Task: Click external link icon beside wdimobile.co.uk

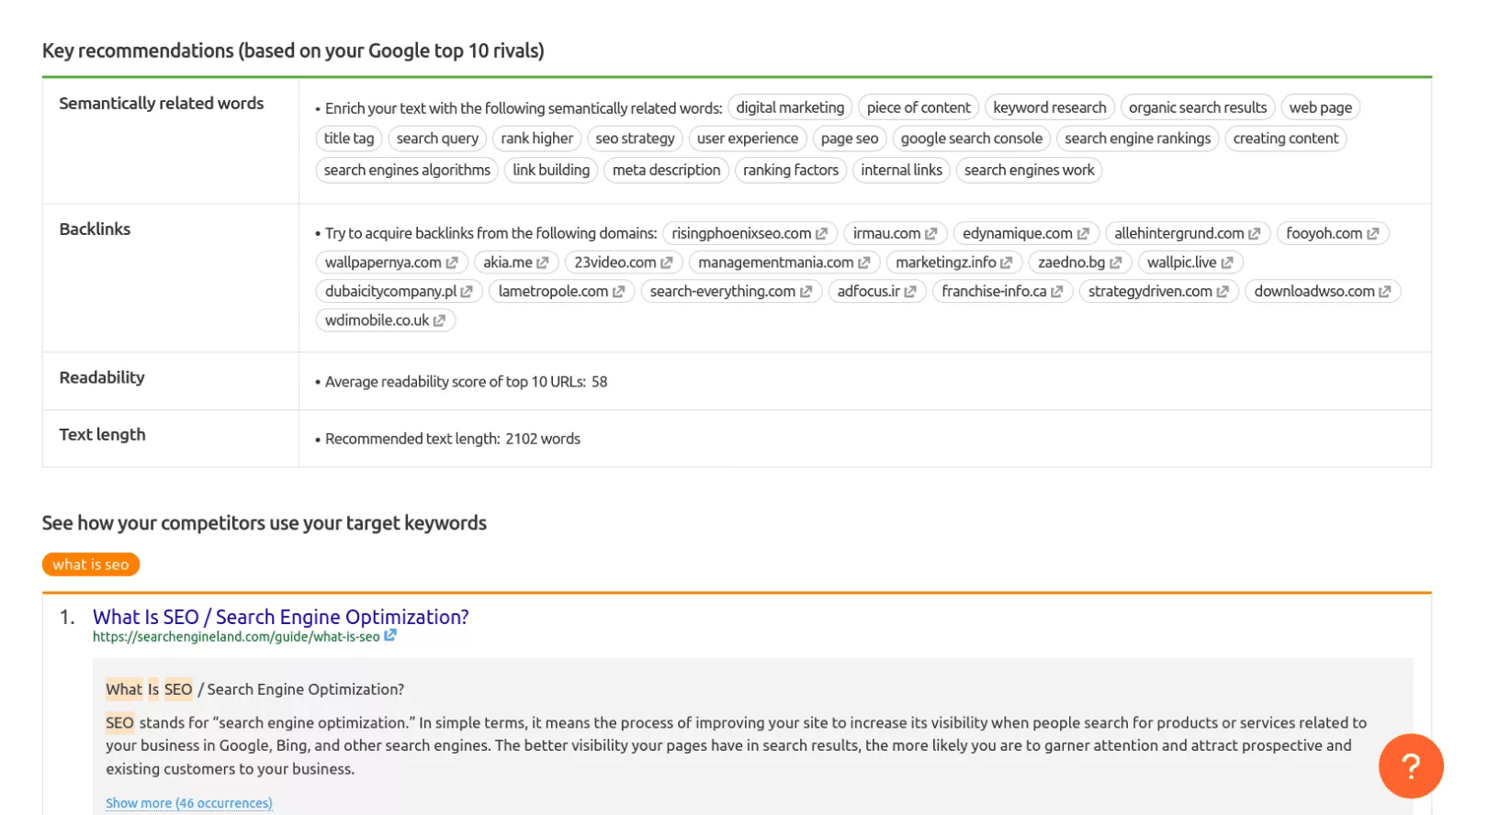Action: 439,320
